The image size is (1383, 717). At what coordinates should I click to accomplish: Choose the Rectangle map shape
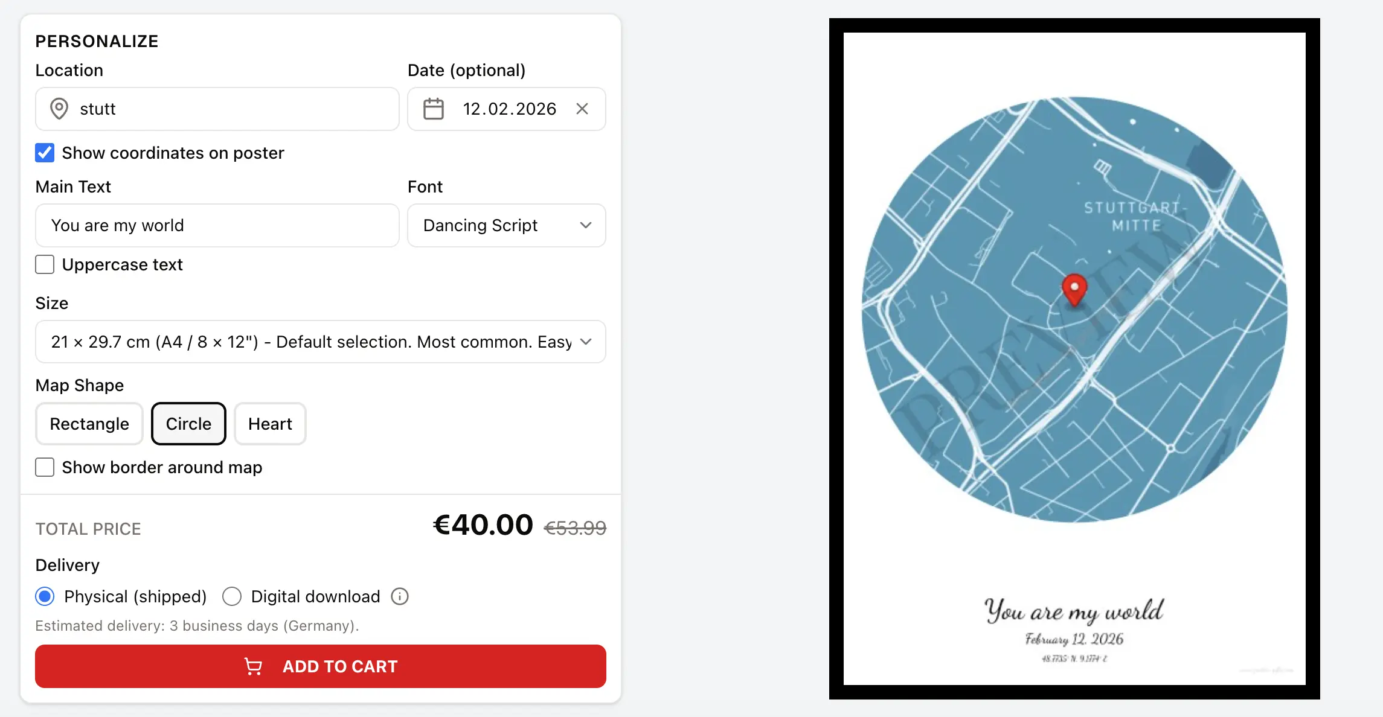tap(89, 424)
